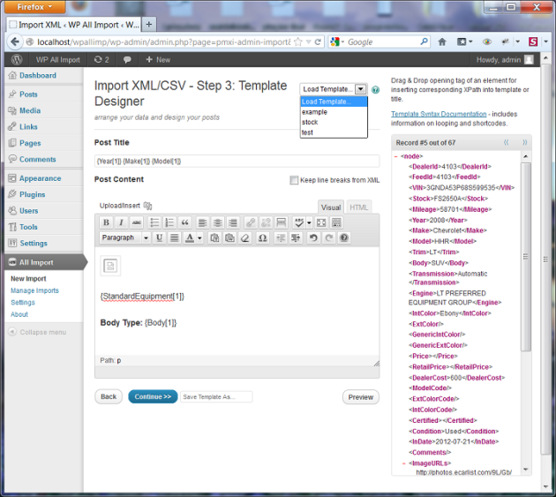
Task: Undo the last edit
Action: click(x=313, y=237)
